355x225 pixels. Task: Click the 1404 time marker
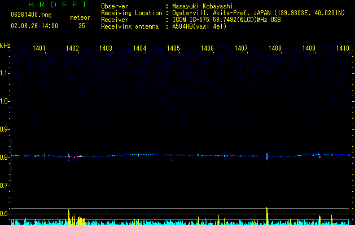tap(140, 48)
